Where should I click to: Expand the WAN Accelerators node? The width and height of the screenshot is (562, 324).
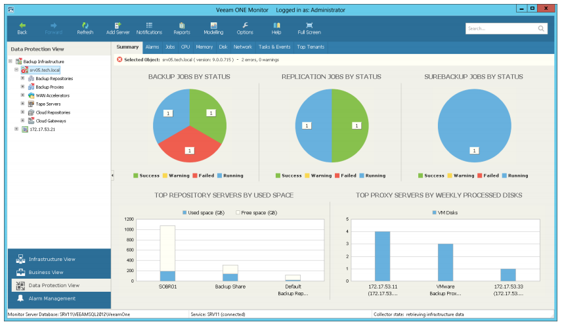pyautogui.click(x=22, y=95)
